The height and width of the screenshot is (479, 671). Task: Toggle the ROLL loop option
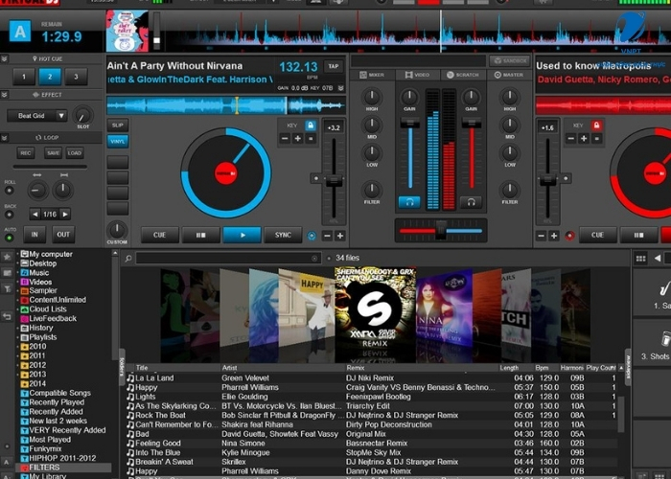click(x=9, y=191)
